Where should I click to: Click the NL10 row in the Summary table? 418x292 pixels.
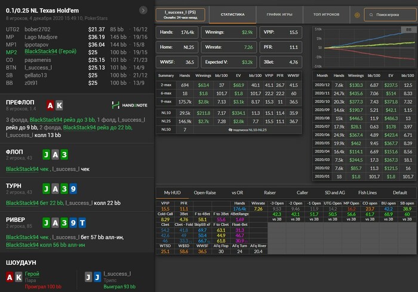[229, 113]
